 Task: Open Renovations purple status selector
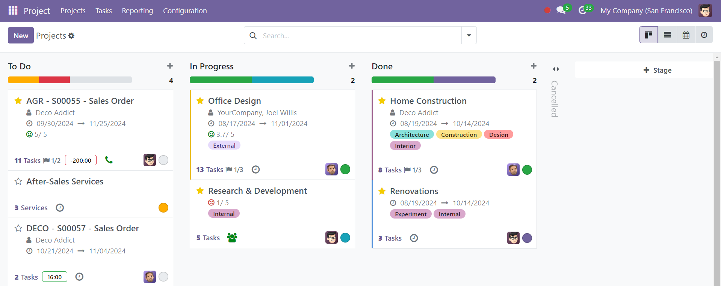[x=527, y=238]
